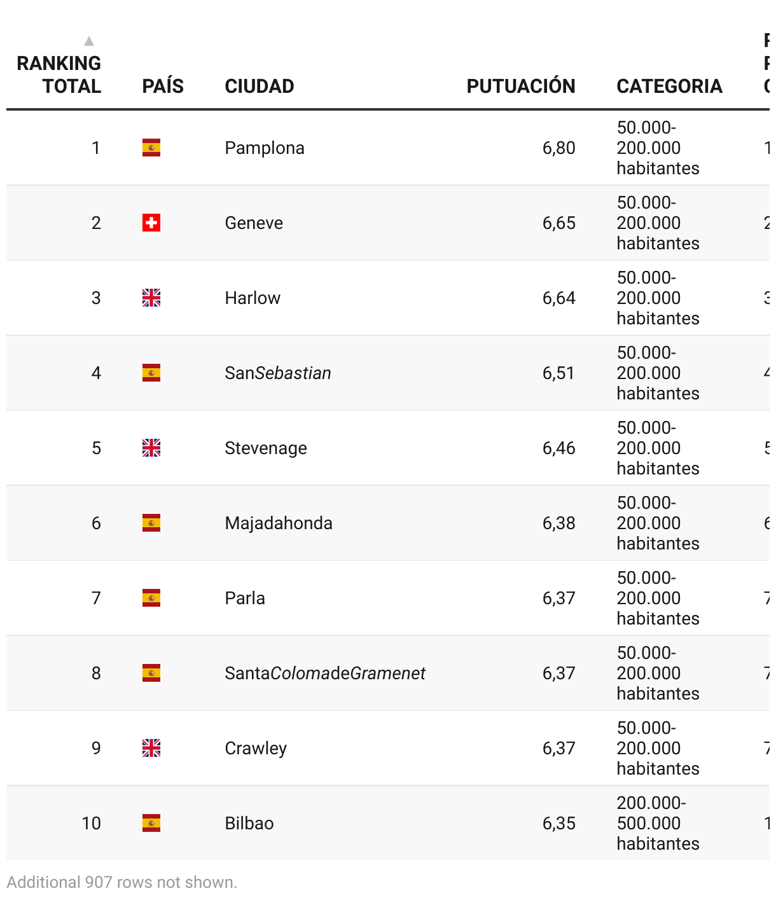The image size is (776, 898).
Task: Sort table by País header
Action: tap(163, 86)
